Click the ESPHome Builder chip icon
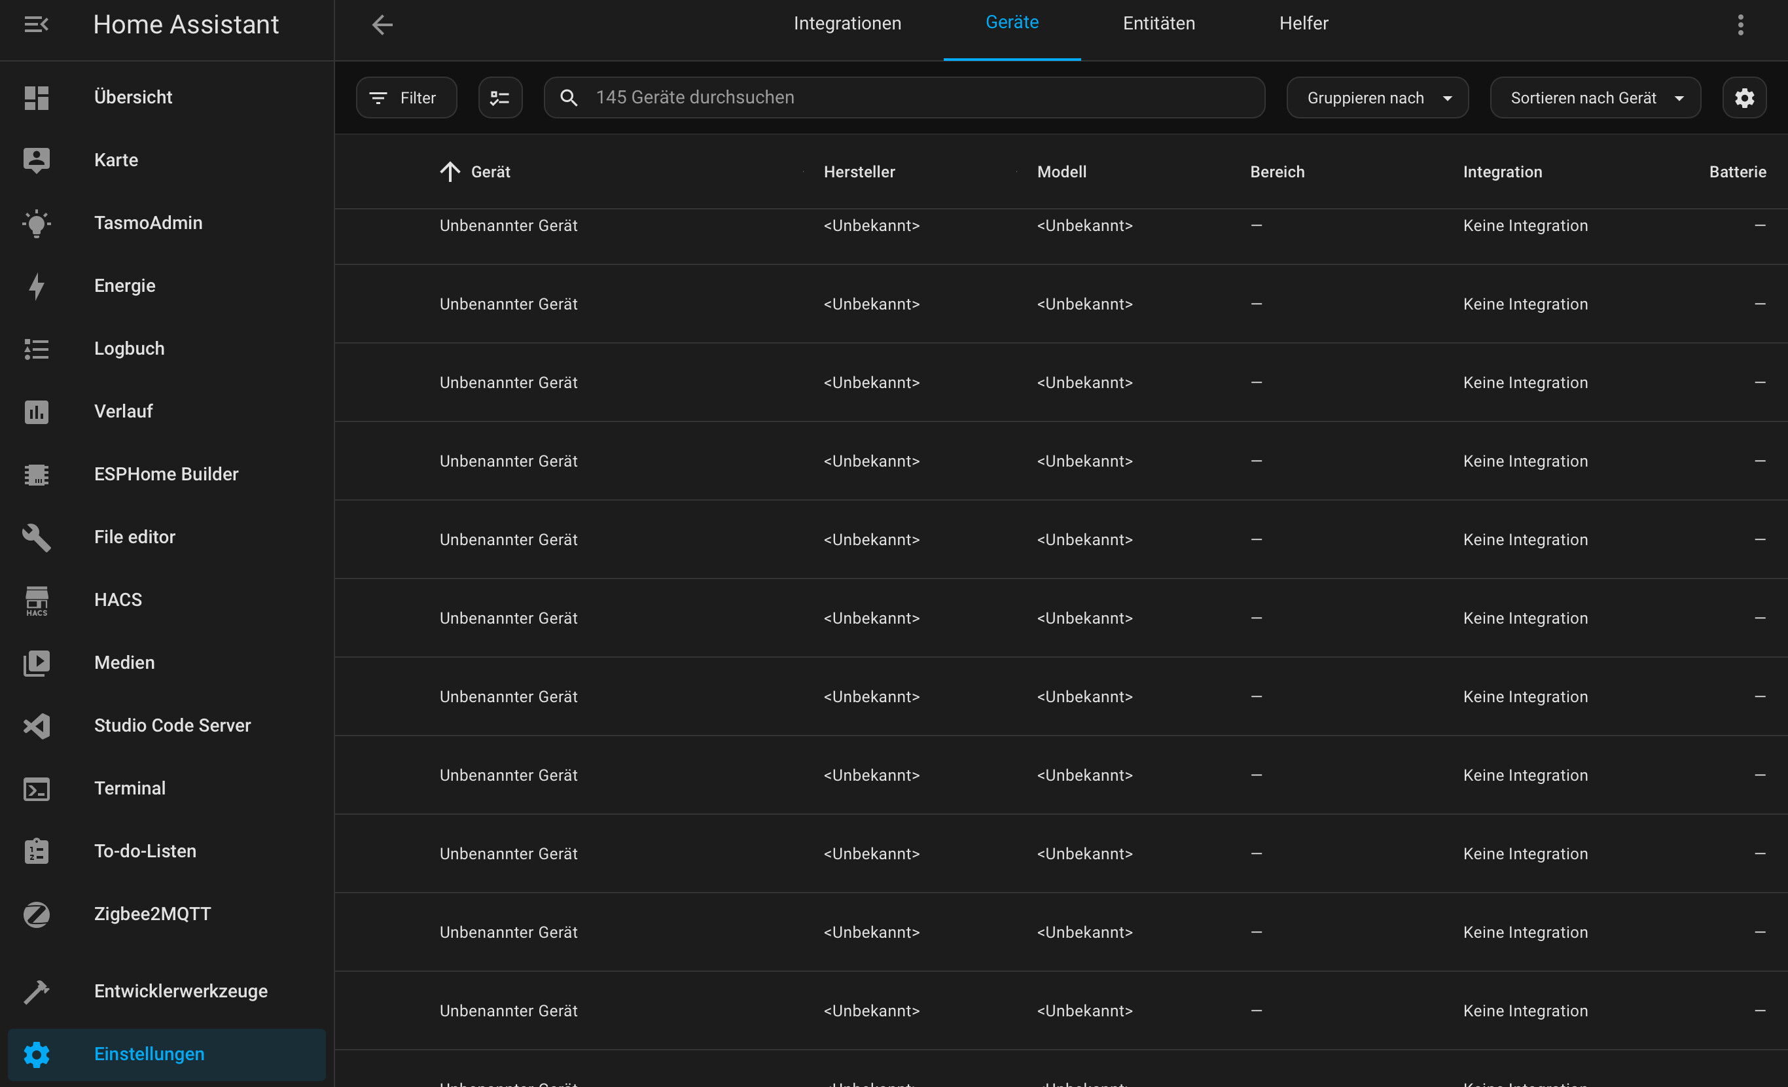The height and width of the screenshot is (1087, 1788). tap(36, 474)
